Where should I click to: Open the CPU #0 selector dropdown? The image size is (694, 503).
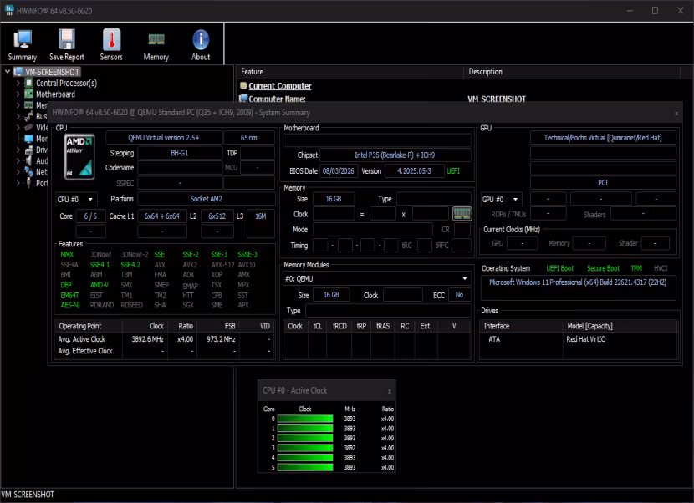[x=76, y=200]
